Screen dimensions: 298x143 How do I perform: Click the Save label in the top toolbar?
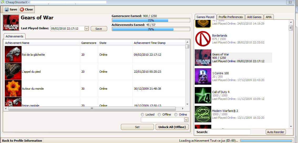[13, 9]
